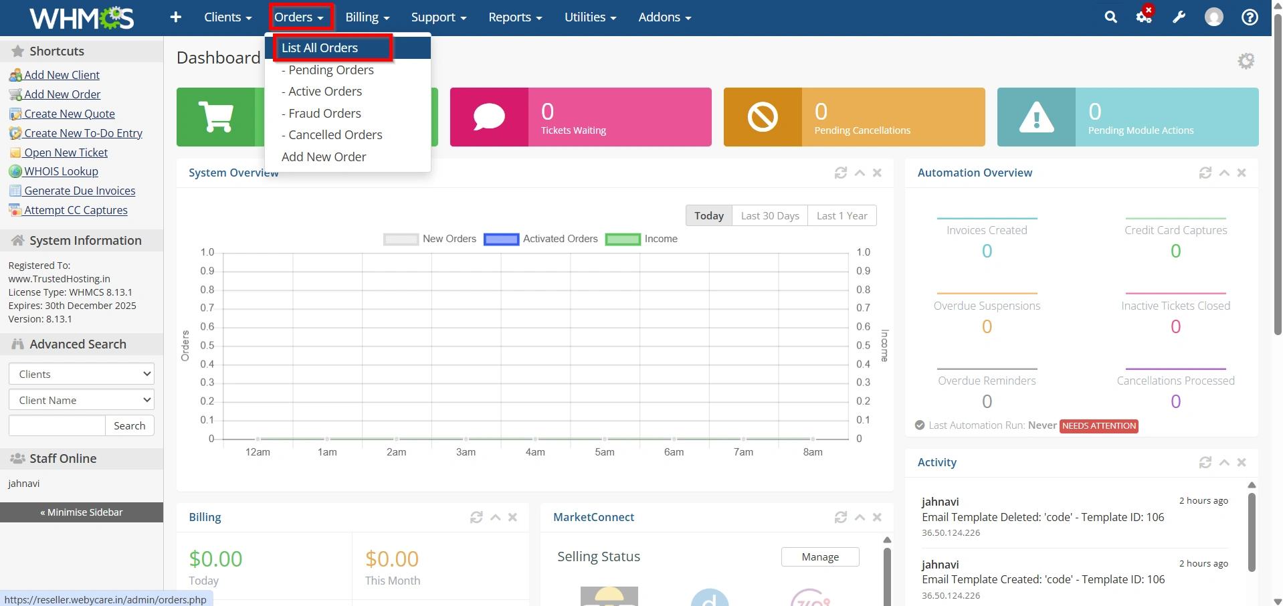Toggle Income series in chart legend
The width and height of the screenshot is (1283, 606).
point(641,239)
